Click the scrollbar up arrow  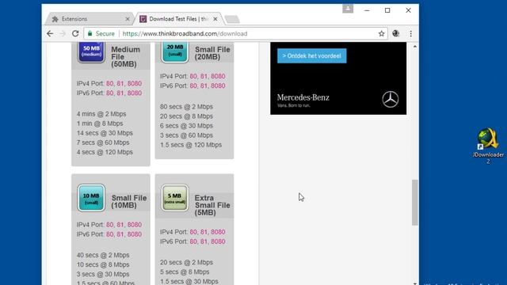coord(415,47)
